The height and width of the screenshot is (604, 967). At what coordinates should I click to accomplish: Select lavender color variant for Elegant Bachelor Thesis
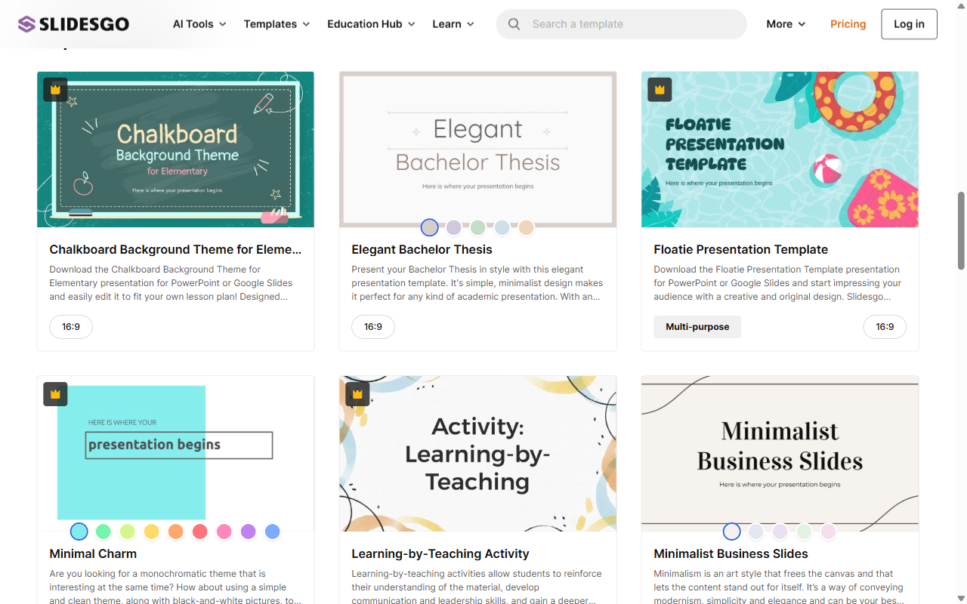(453, 227)
